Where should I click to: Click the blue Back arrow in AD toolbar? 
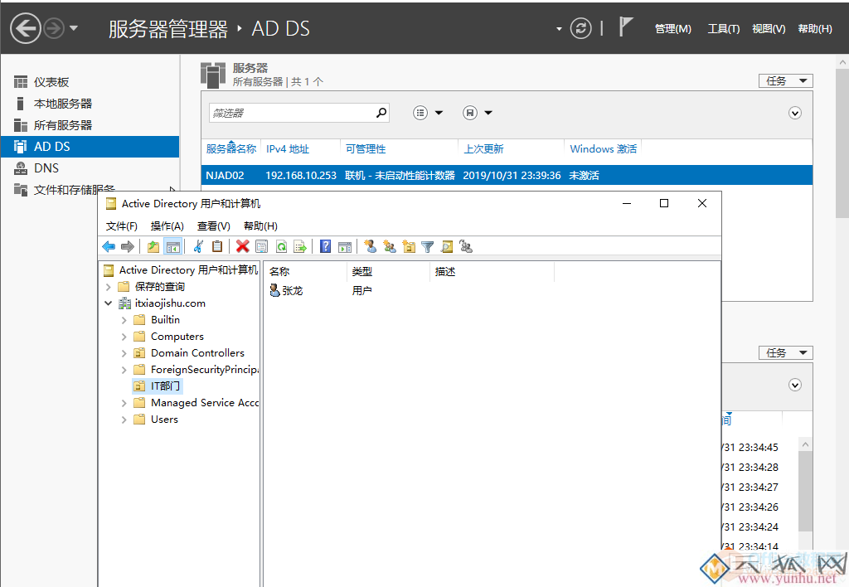(x=109, y=246)
